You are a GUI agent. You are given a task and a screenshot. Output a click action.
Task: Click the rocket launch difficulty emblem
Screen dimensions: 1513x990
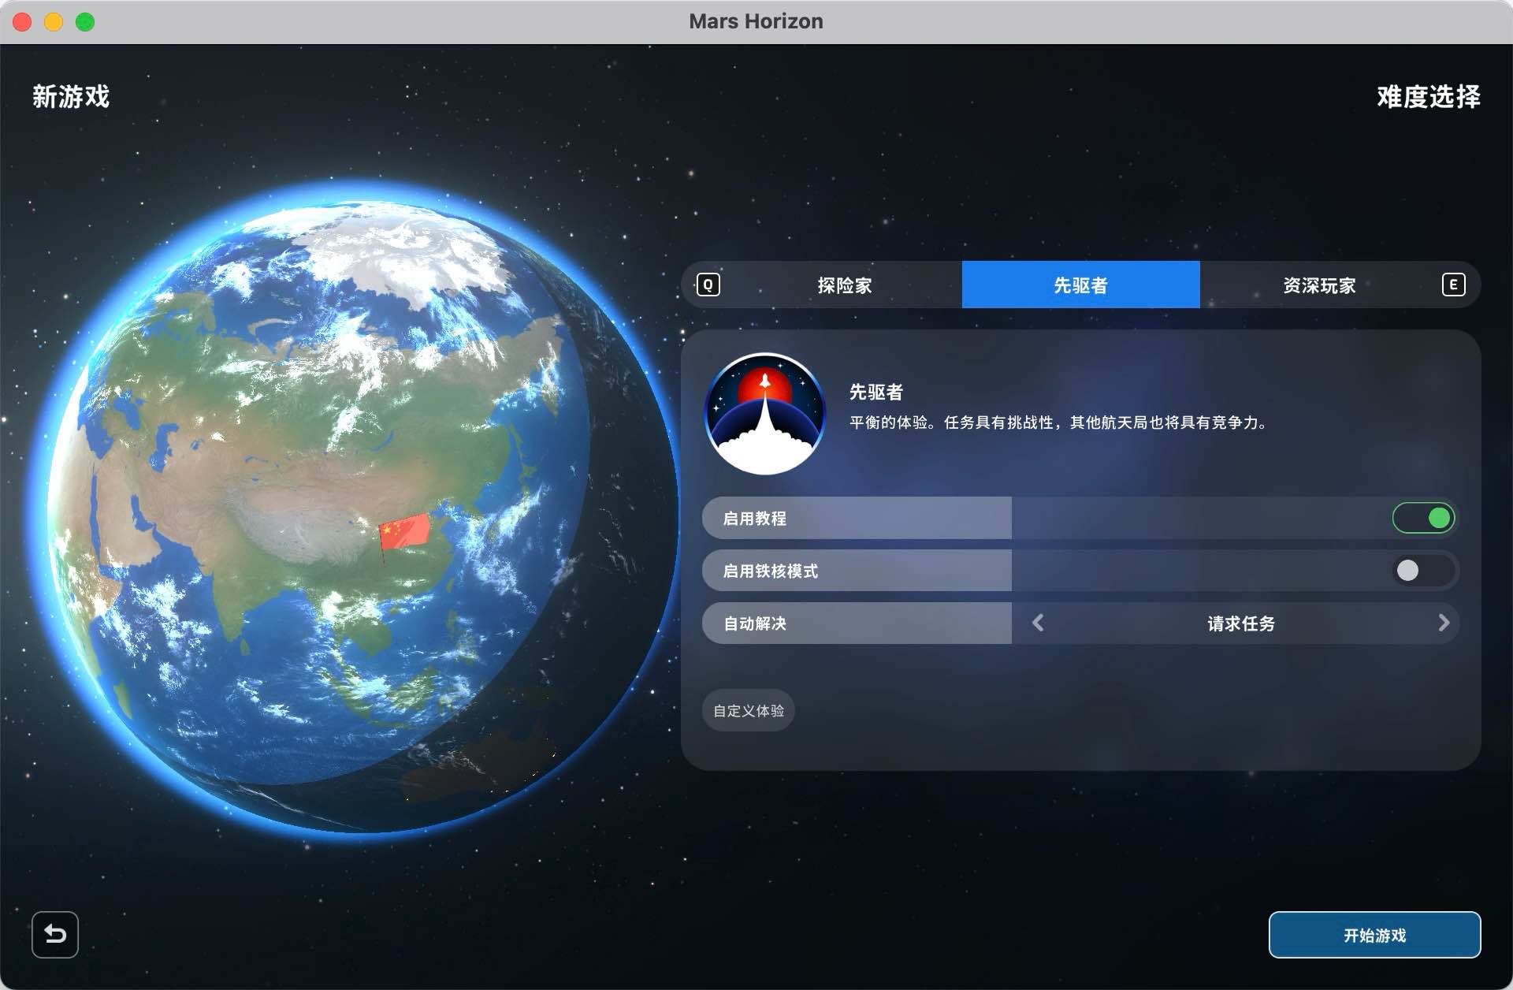pyautogui.click(x=764, y=414)
